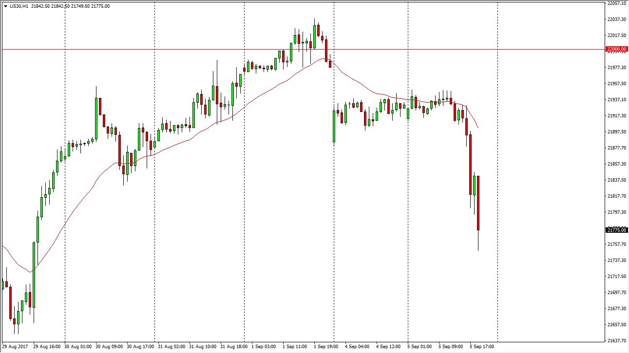This screenshot has height=353, width=629.
Task: Select the 30 Aug 01:00 time label
Action: point(78,347)
